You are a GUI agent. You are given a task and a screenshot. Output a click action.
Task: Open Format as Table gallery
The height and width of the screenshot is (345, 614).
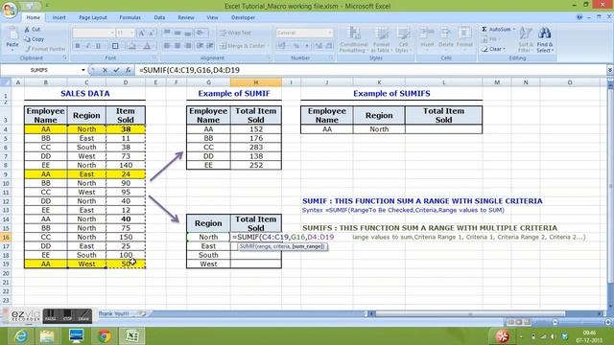pyautogui.click(x=381, y=39)
